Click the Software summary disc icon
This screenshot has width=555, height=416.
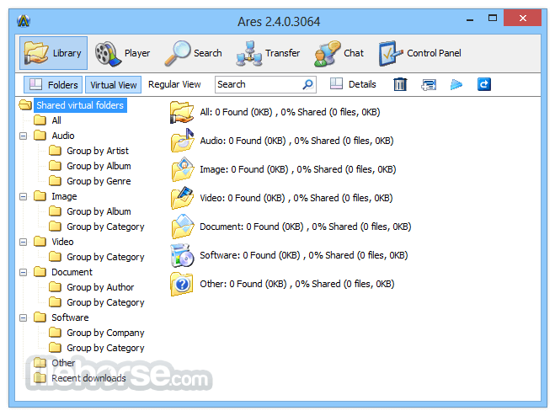click(x=182, y=255)
